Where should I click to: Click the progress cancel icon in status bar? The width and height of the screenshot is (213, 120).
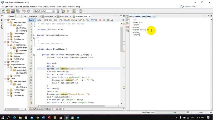pyautogui.click(x=188, y=112)
